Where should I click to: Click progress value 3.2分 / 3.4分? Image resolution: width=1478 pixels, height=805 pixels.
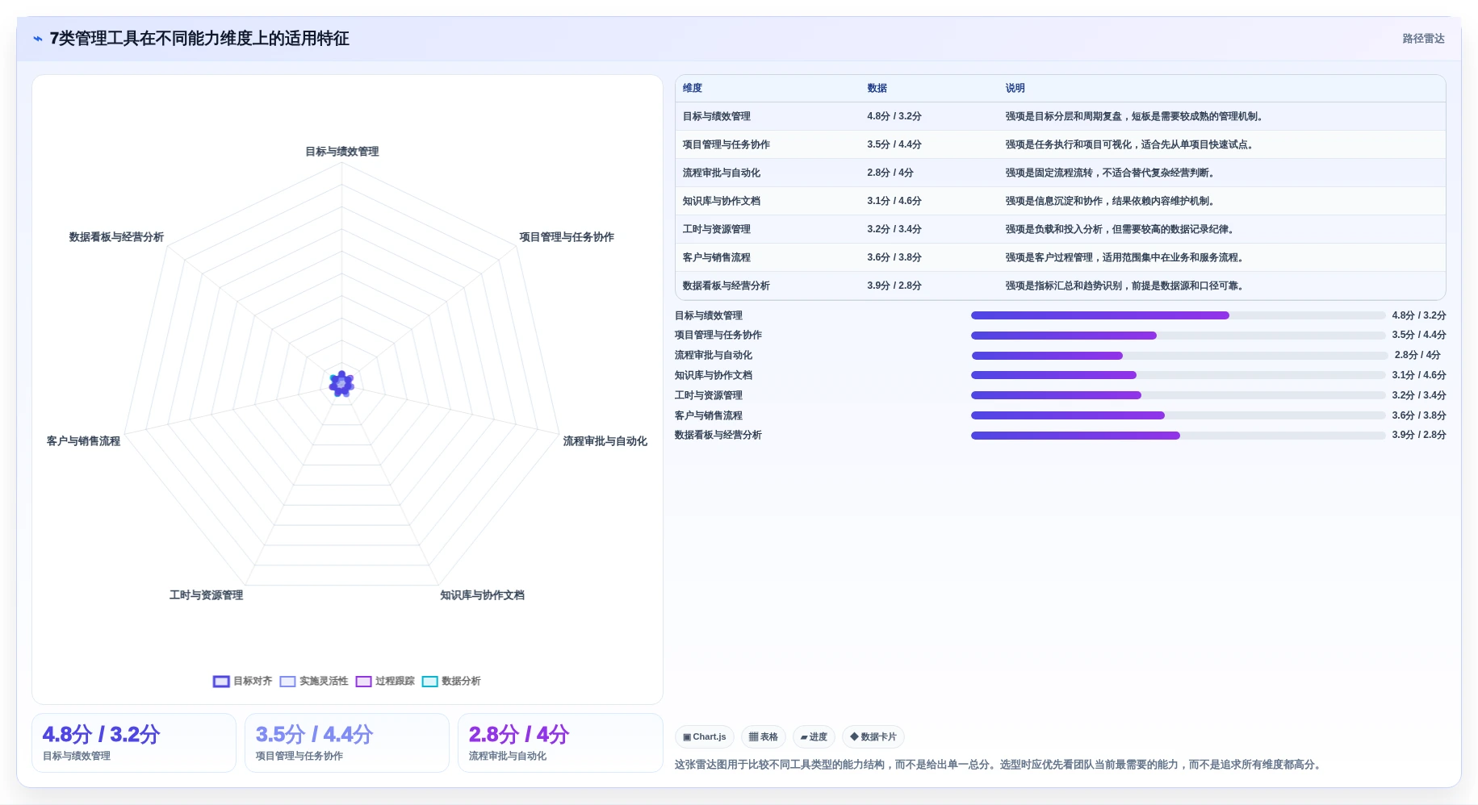[x=1418, y=395]
